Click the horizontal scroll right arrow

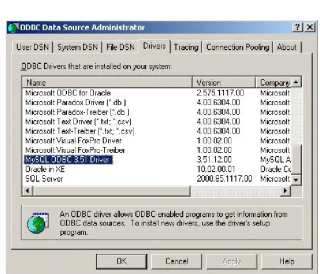tap(285, 191)
